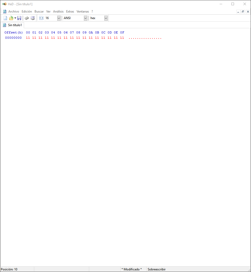This screenshot has width=251, height=272.
Task: Open the Ver menu
Action: [x=48, y=12]
